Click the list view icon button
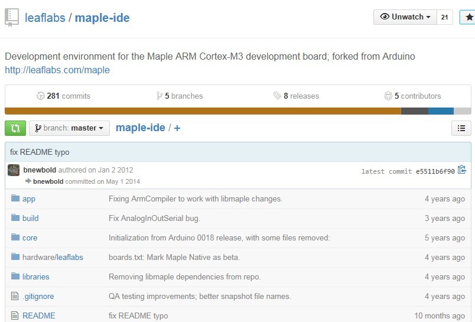Viewport: 475px width, 322px height. pos(461,128)
